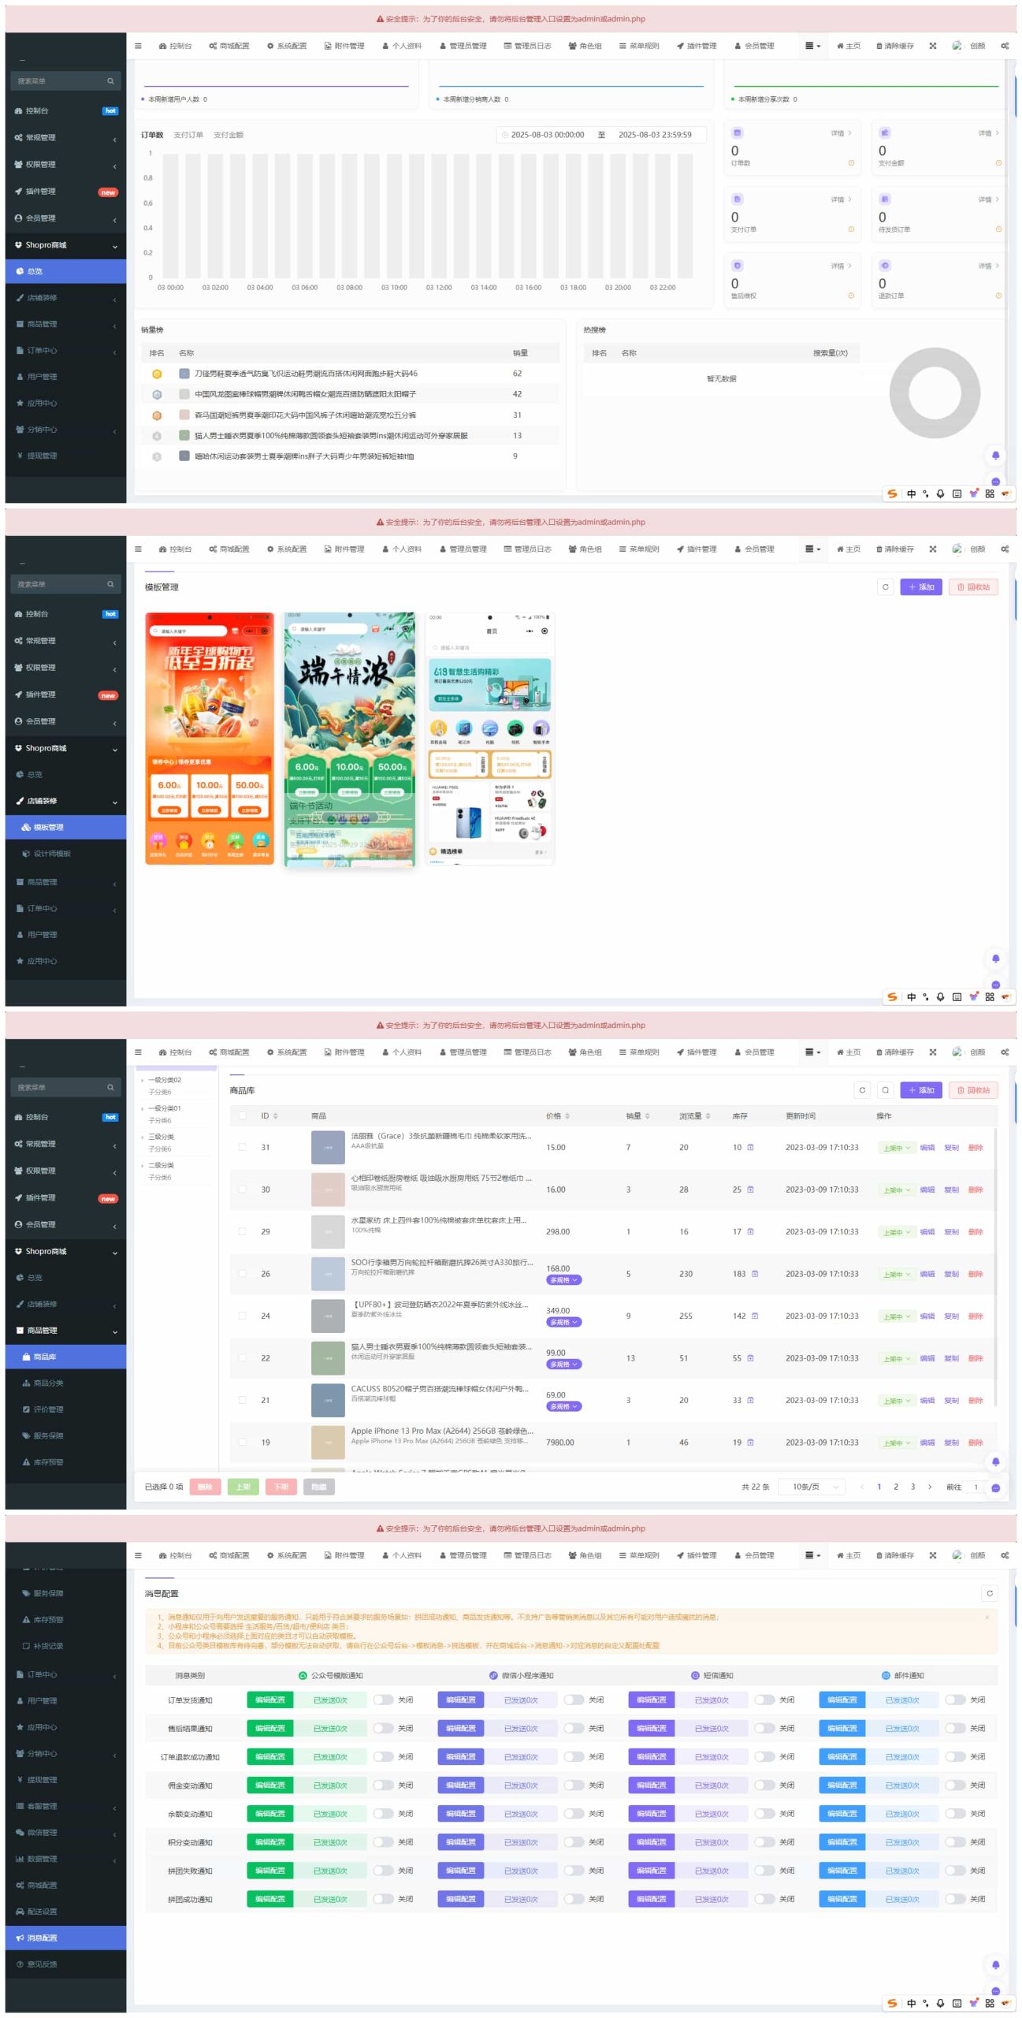The image size is (1022, 2018).
Task: Tick the checkbox for product ID 31
Action: coord(242,1147)
